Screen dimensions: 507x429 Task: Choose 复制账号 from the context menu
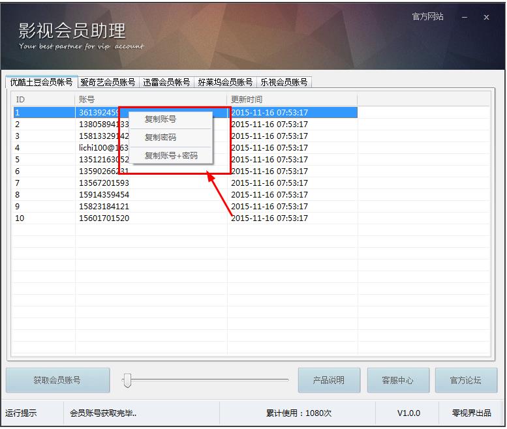161,119
